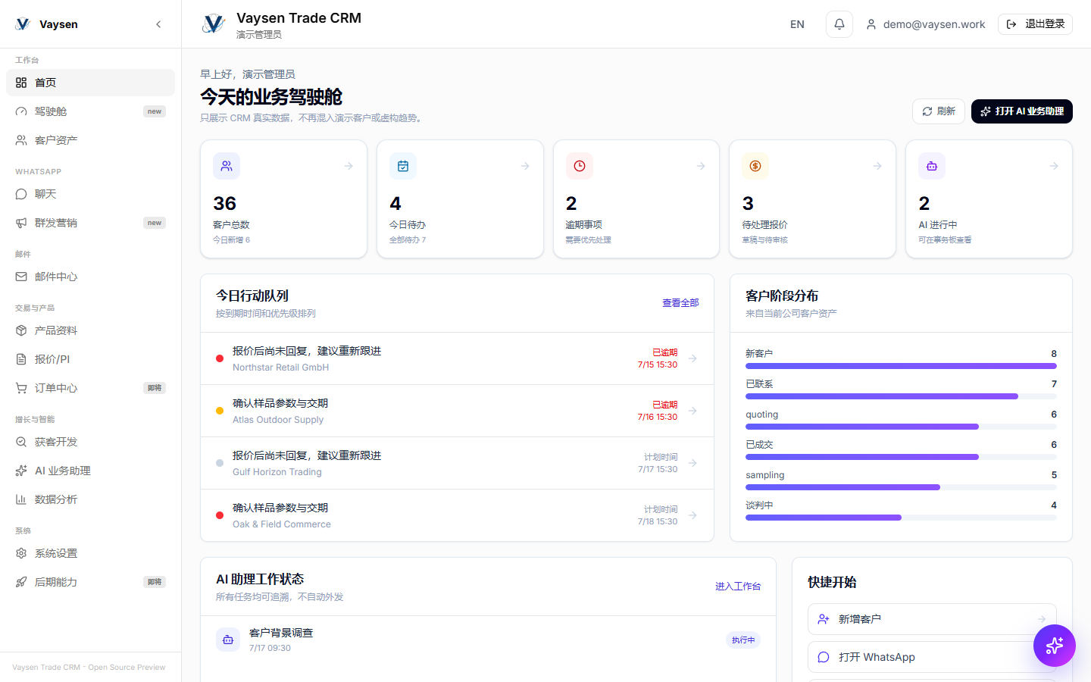Click the 后期能力 rocket icon
Image resolution: width=1091 pixels, height=682 pixels.
[21, 582]
